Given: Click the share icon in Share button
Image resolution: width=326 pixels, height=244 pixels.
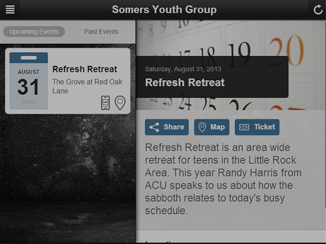Looking at the screenshot, I should coord(154,127).
